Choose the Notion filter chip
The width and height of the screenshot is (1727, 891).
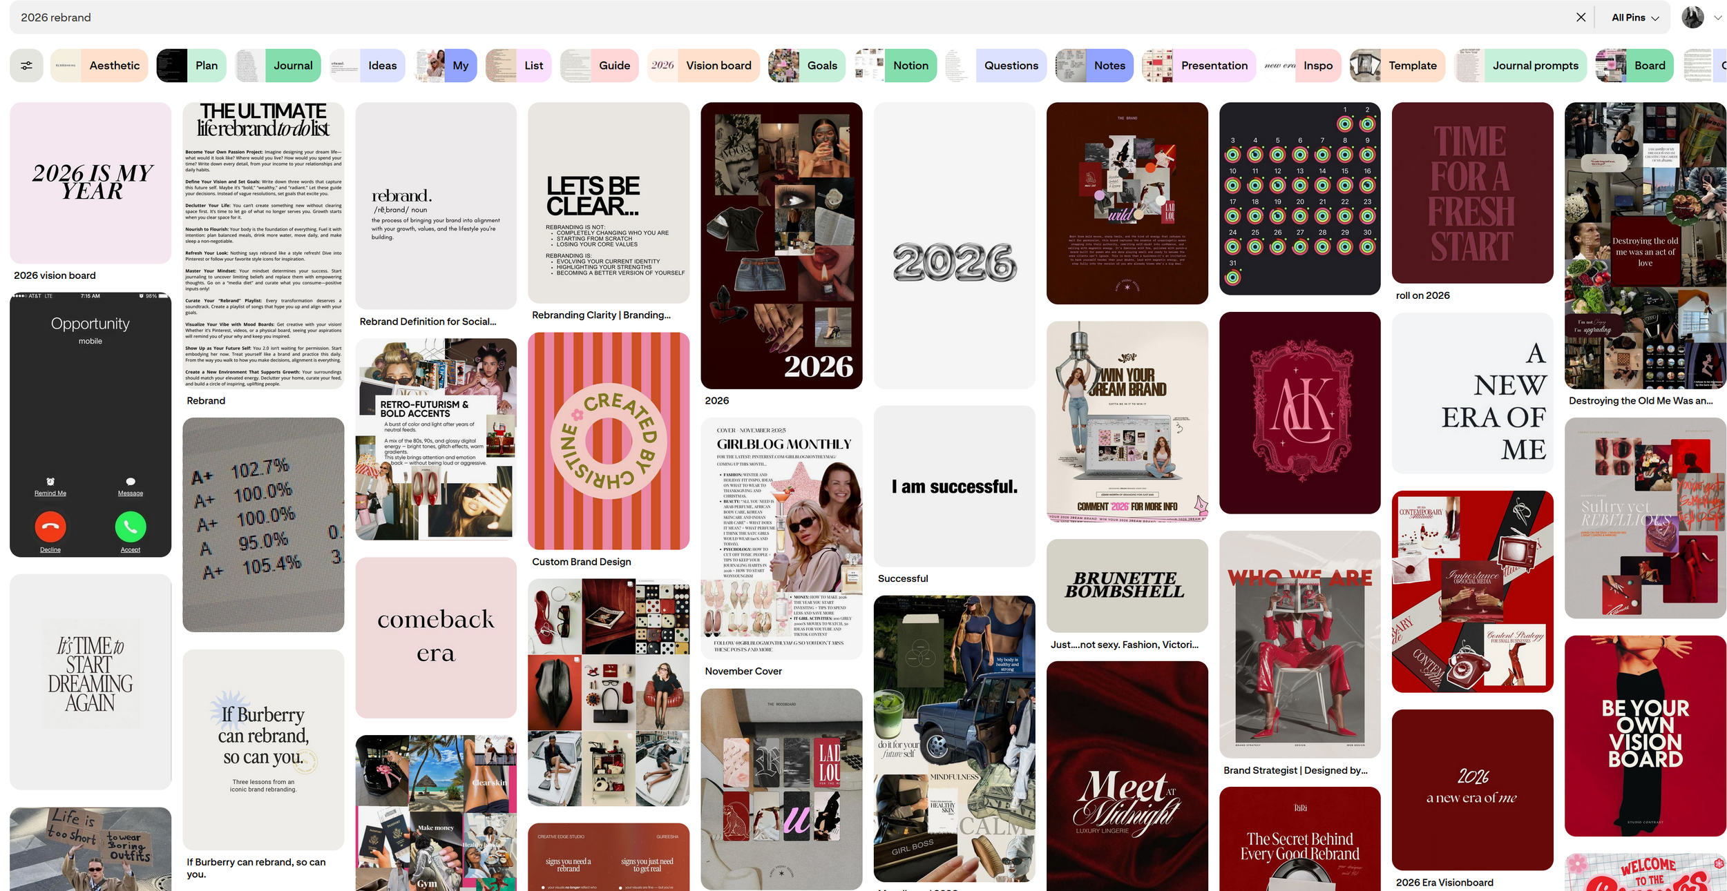point(895,66)
